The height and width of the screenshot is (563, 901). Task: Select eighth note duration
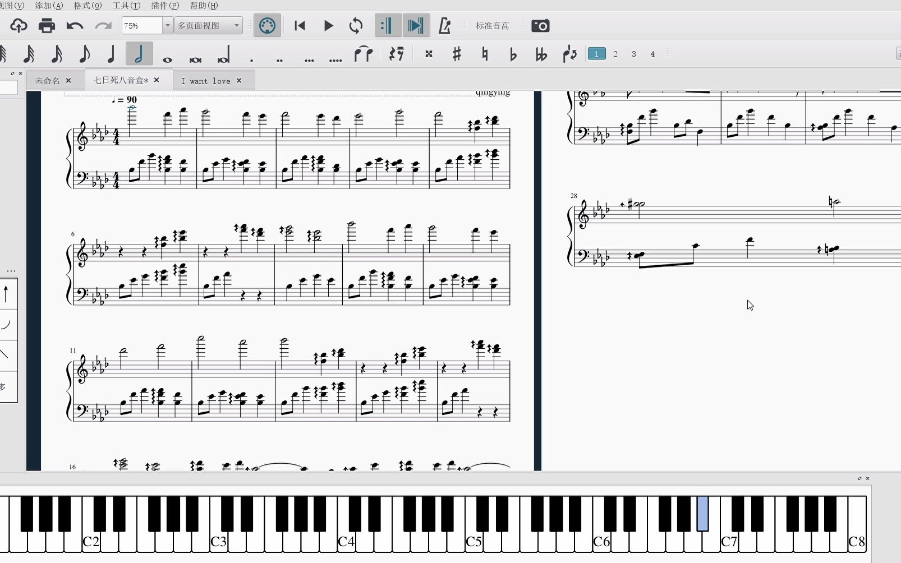(84, 54)
